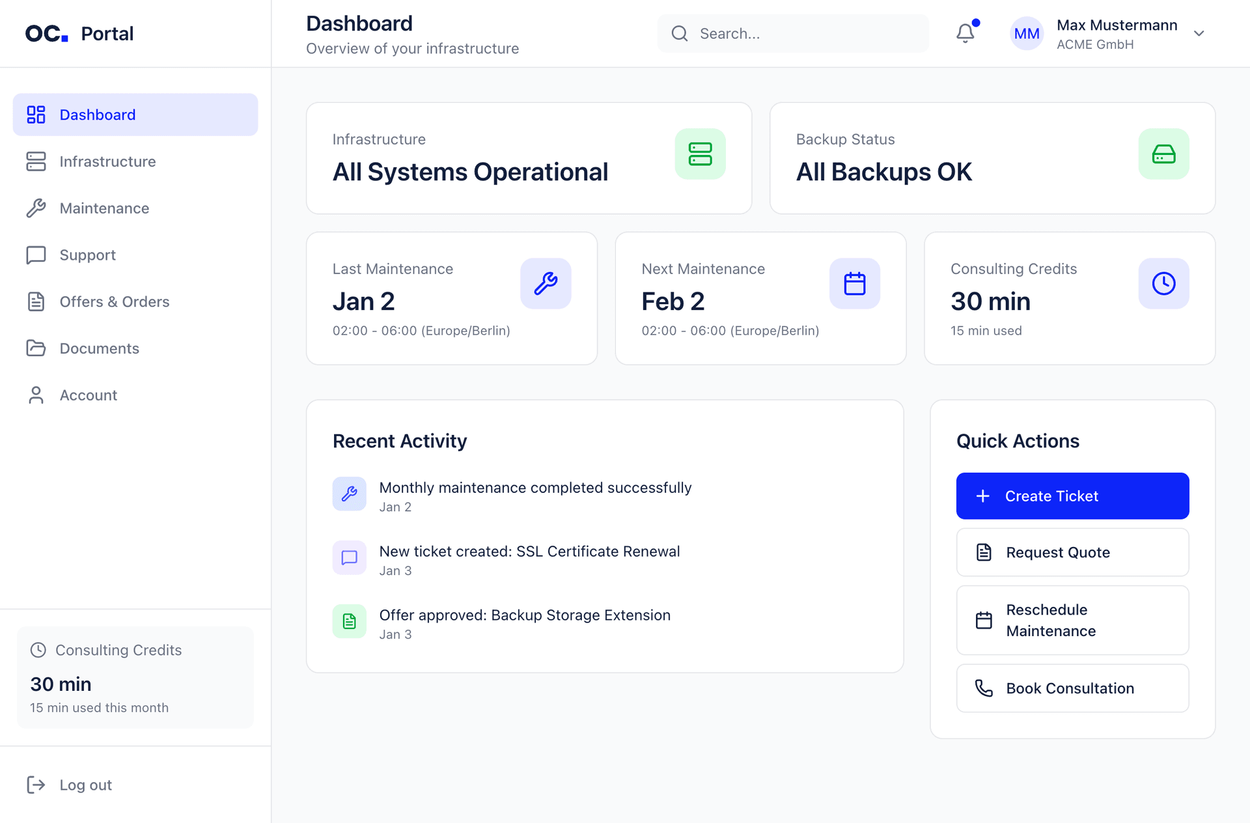Select the backup icon on Backup Status card
1250x823 pixels.
click(x=1164, y=154)
